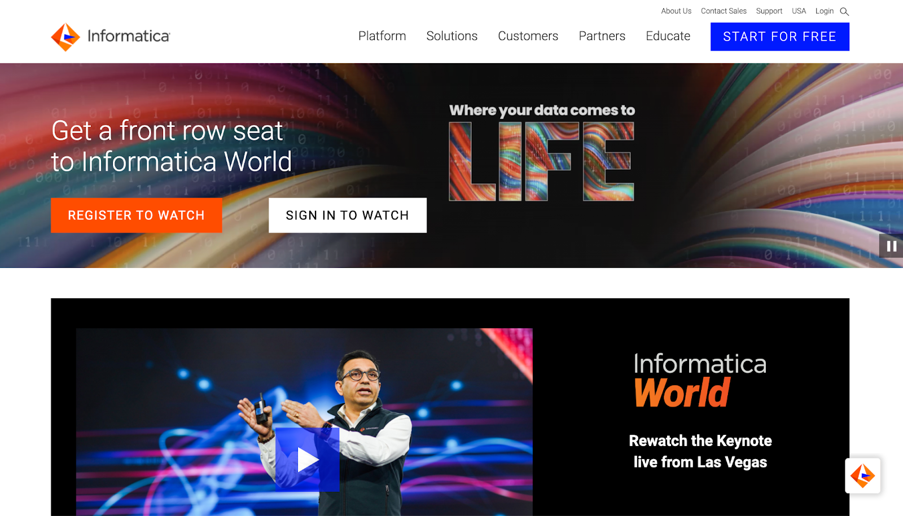The width and height of the screenshot is (903, 516).
Task: Open the Customers menu
Action: [528, 36]
